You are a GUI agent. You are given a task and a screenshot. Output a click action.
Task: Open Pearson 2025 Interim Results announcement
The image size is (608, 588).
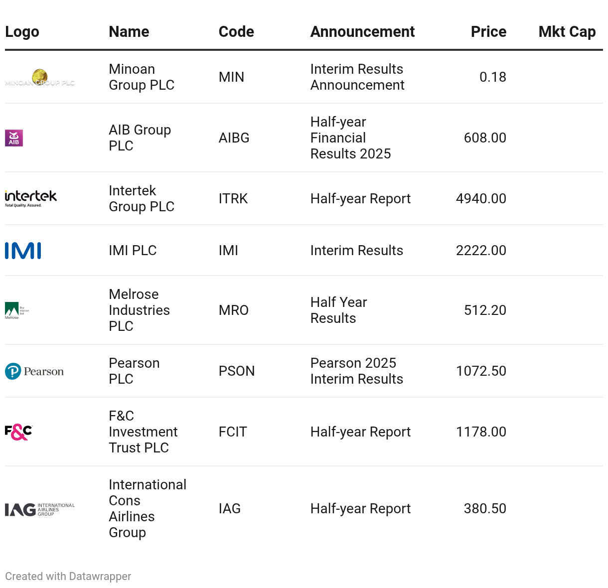(356, 371)
